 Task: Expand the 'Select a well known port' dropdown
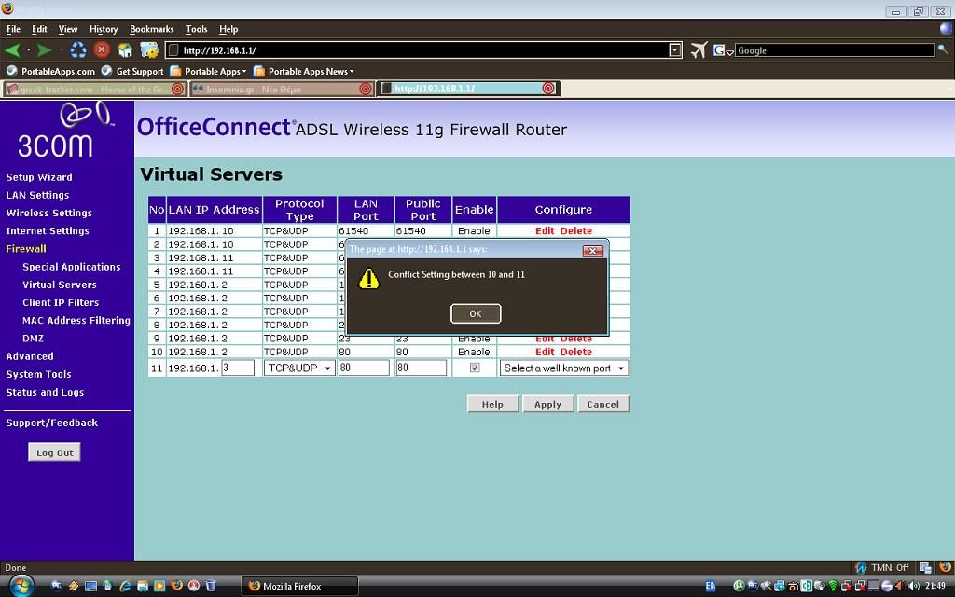pyautogui.click(x=564, y=368)
